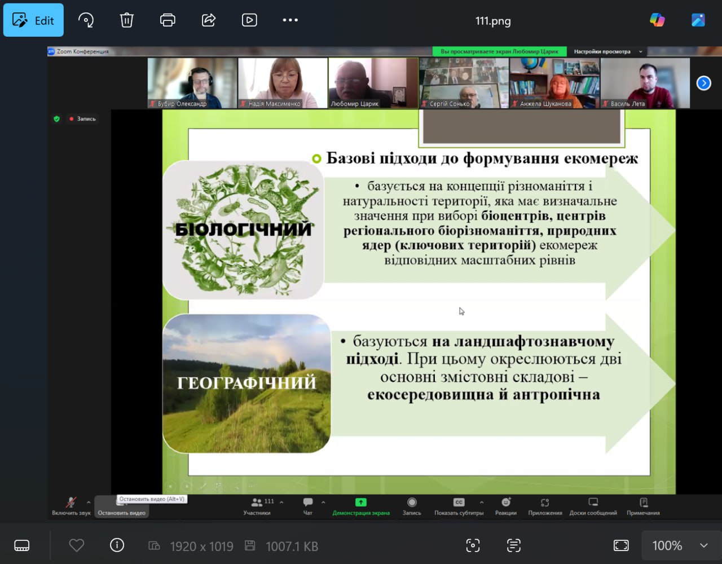
Task: Launch the Designer icon at top right
Action: point(698,20)
